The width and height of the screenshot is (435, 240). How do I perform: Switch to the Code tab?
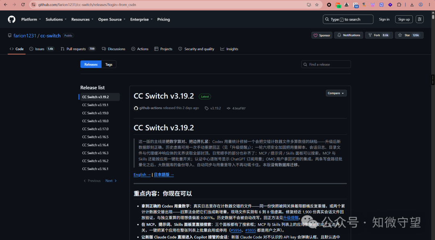[17, 49]
